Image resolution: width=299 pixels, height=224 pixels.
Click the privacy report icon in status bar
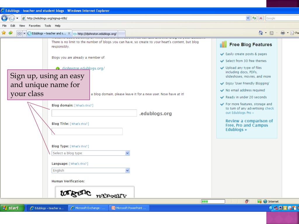[247, 201]
